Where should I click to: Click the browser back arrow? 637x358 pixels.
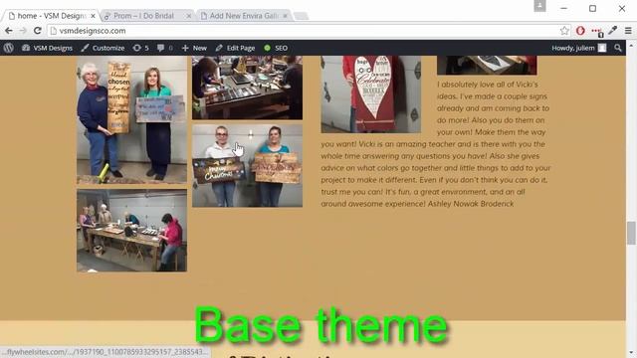(x=9, y=31)
